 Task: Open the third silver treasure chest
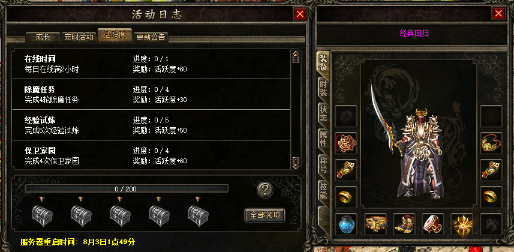[x=120, y=215]
